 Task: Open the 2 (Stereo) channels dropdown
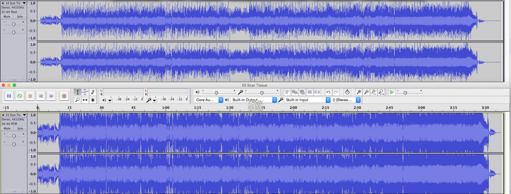point(346,100)
